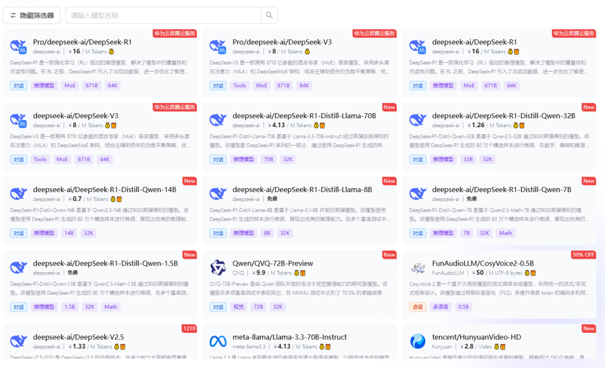The height and width of the screenshot is (368, 605).
Task: Click 推理模型 tag on Pro/DeepSeek-R1 card
Action: 44,86
